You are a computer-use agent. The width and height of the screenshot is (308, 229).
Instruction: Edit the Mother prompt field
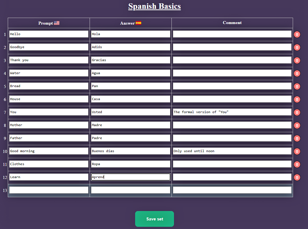coord(49,125)
